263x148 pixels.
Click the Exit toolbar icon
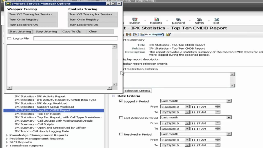pos(216,21)
